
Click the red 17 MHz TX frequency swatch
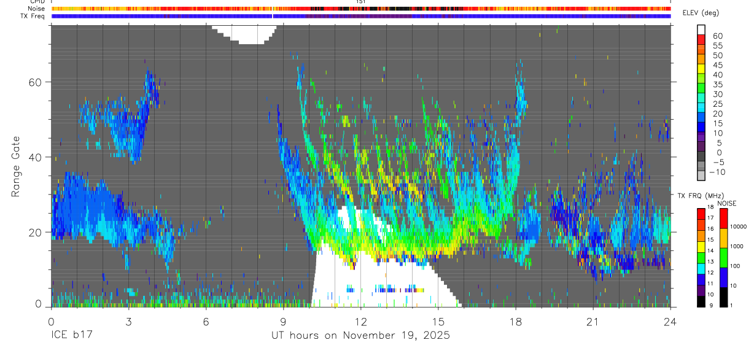point(701,214)
